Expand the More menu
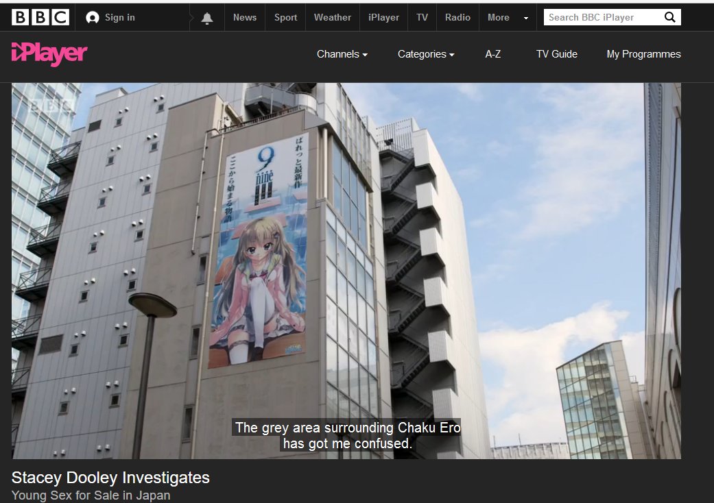The height and width of the screenshot is (503, 714). pyautogui.click(x=508, y=17)
